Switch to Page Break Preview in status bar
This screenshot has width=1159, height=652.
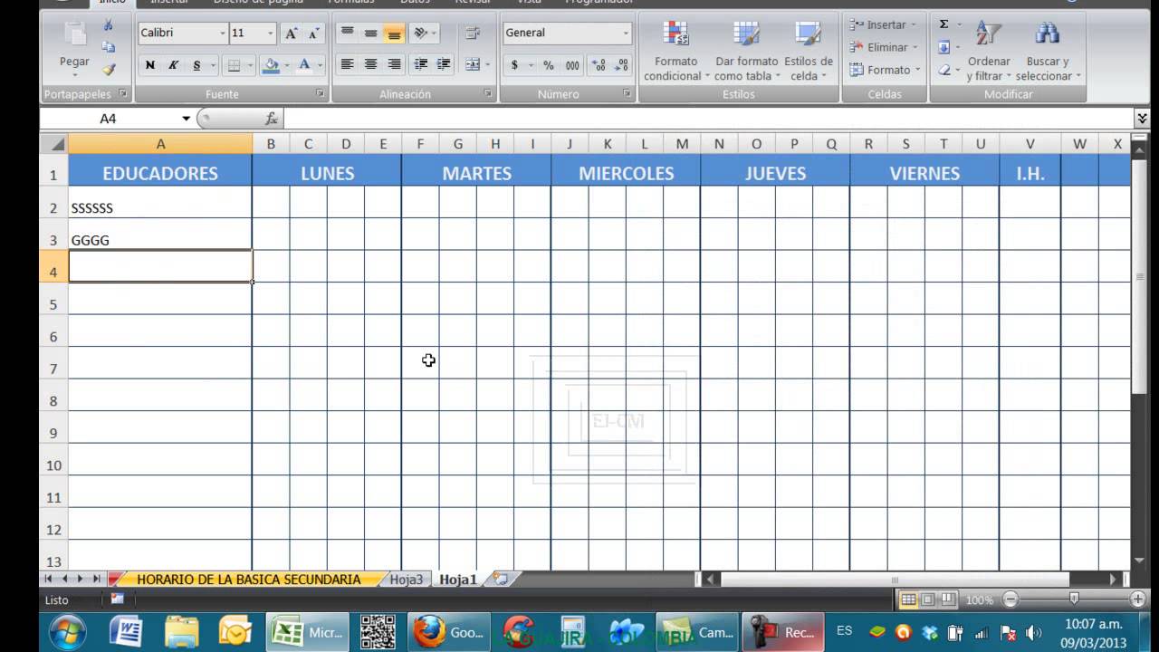[947, 599]
